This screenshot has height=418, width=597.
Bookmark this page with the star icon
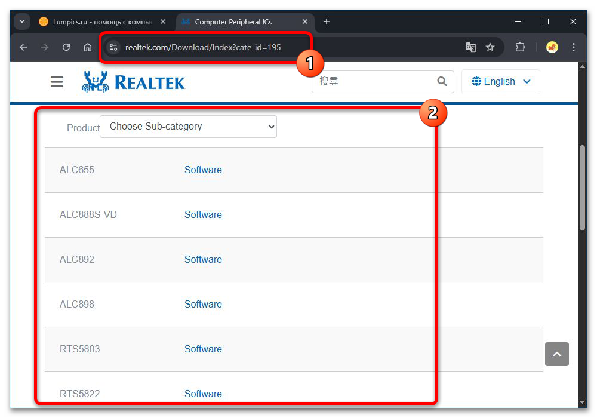click(490, 47)
